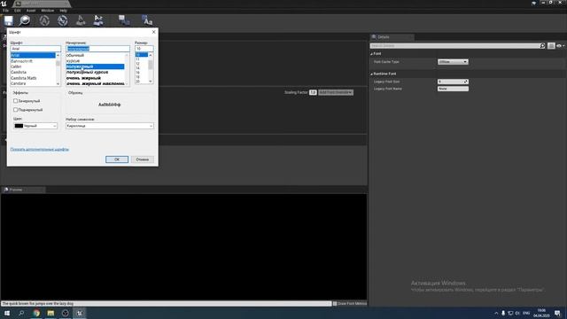Image resolution: width=567 pixels, height=319 pixels.
Task: Click the property matrix grid icon in Details
Action: [x=551, y=46]
